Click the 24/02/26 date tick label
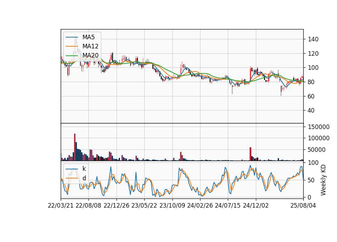 coord(200,206)
